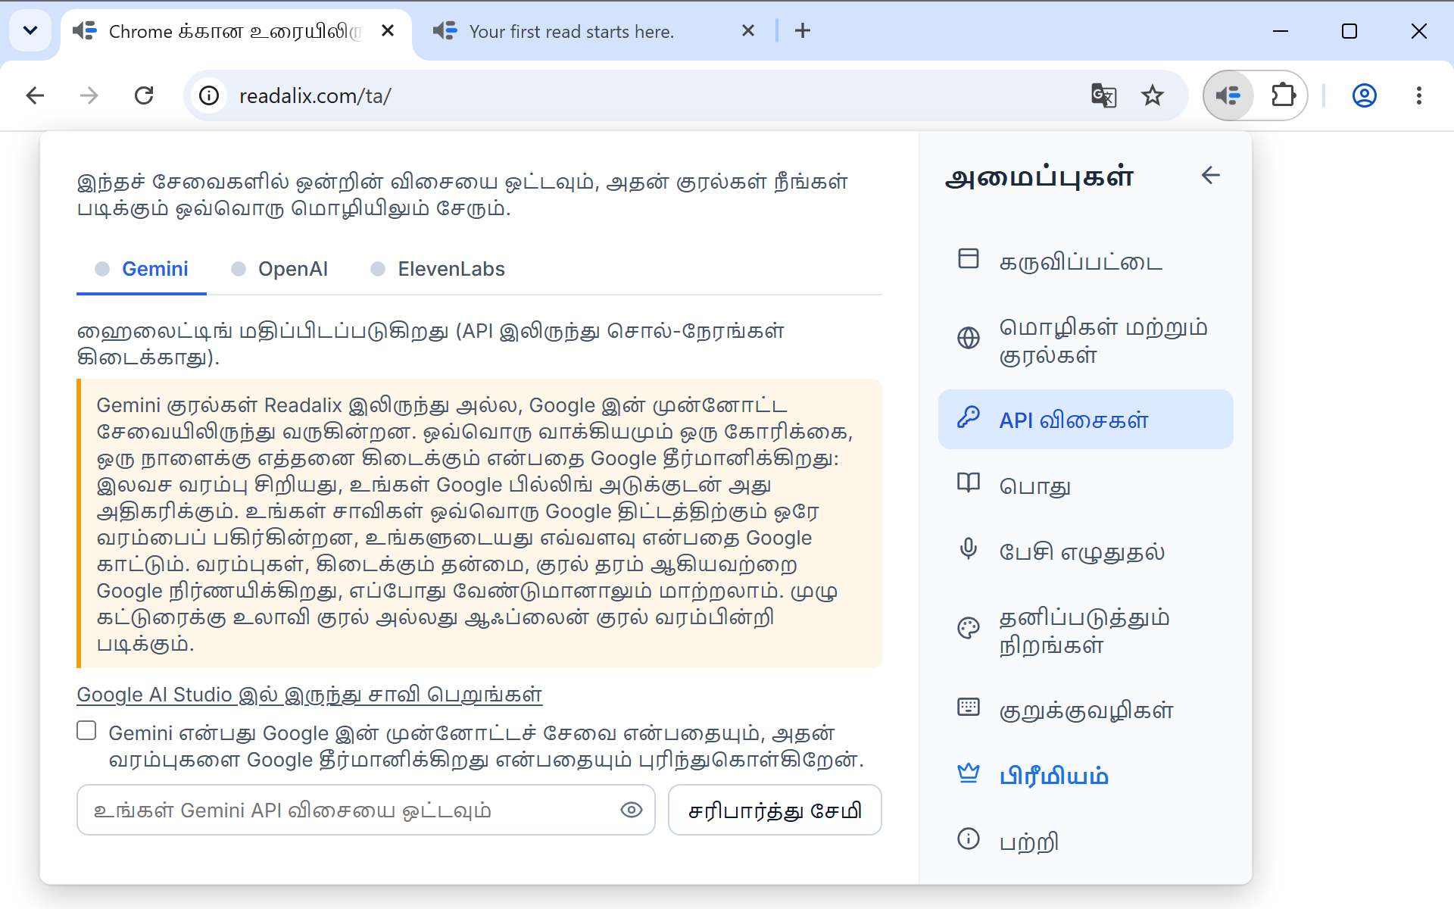Bookmark this page with the star icon
This screenshot has height=909, width=1454.
[x=1153, y=95]
